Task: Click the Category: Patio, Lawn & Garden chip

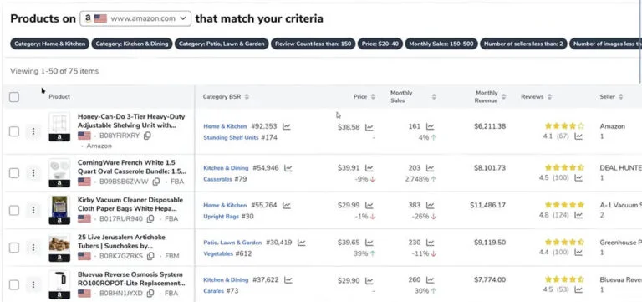Action: pyautogui.click(x=222, y=44)
